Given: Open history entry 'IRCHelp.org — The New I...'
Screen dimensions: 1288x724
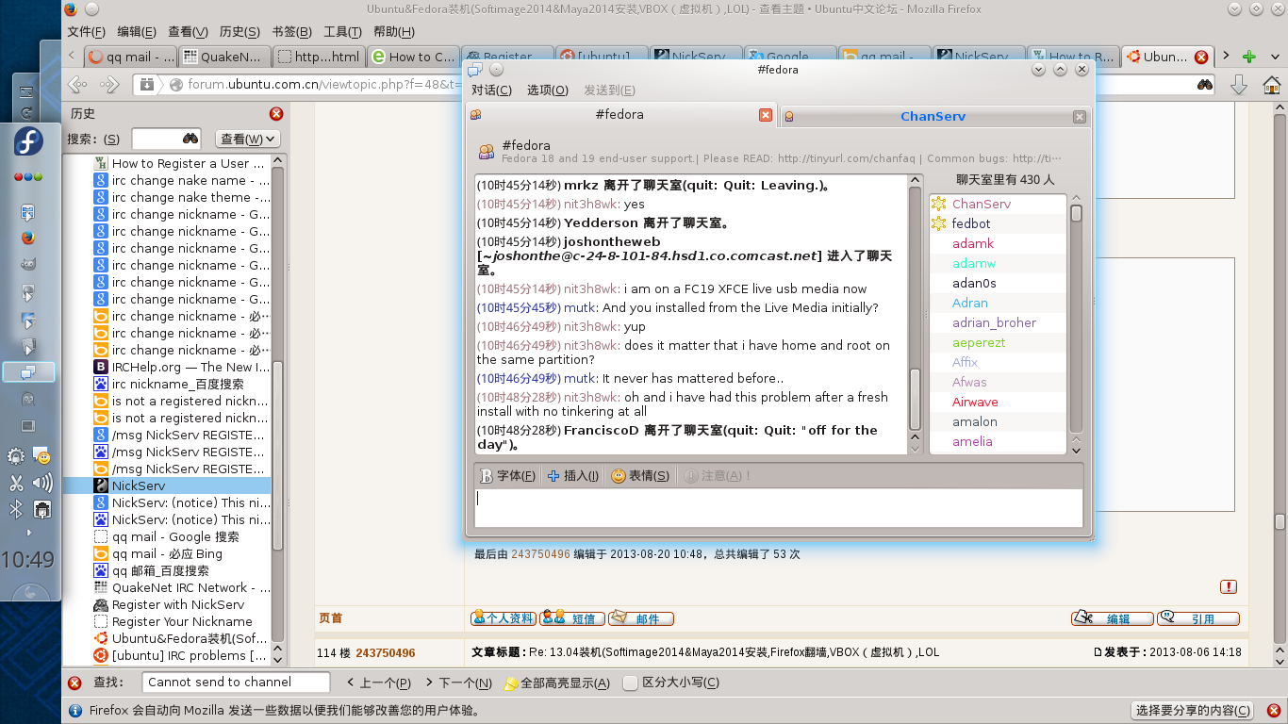Looking at the screenshot, I should 181,367.
